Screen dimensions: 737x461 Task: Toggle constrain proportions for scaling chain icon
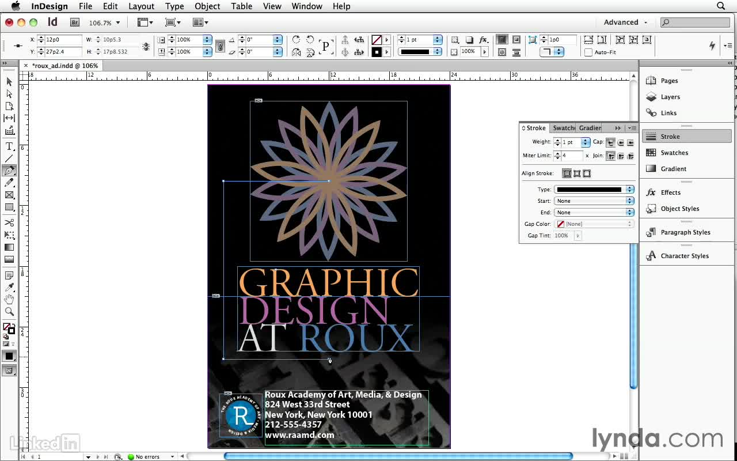220,46
